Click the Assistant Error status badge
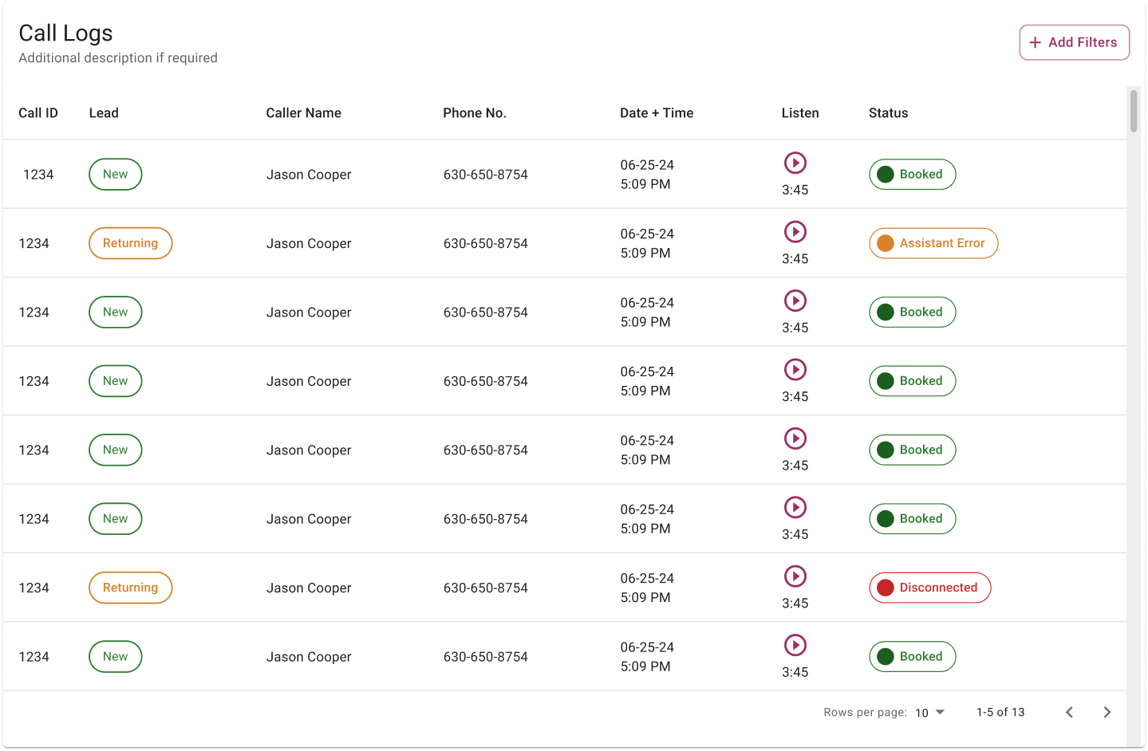This screenshot has width=1148, height=751. 933,243
